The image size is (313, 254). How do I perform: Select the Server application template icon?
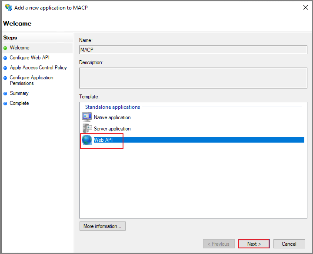[x=87, y=128]
